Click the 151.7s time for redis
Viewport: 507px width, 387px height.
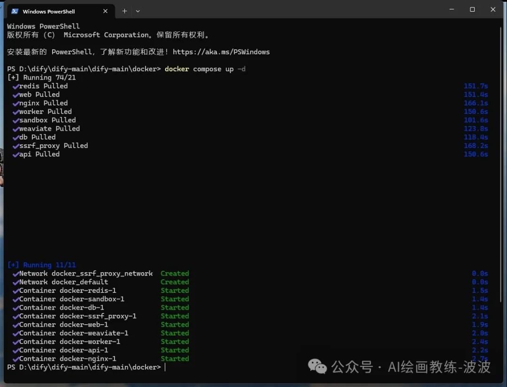[x=476, y=86]
